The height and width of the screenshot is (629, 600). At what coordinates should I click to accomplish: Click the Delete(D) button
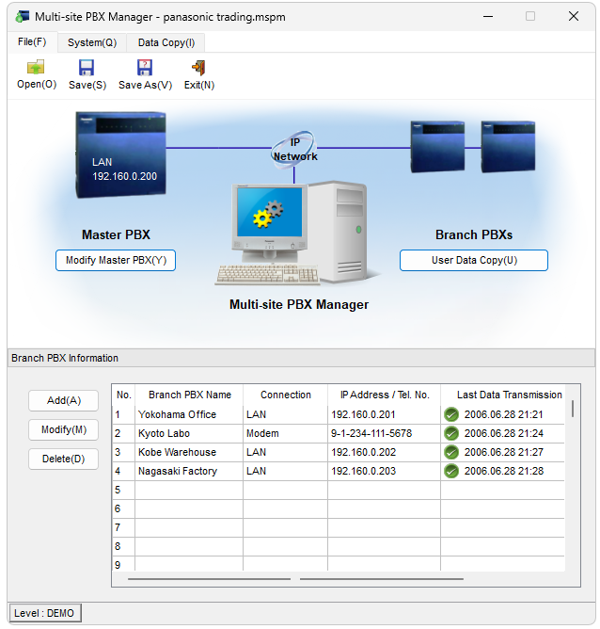63,459
